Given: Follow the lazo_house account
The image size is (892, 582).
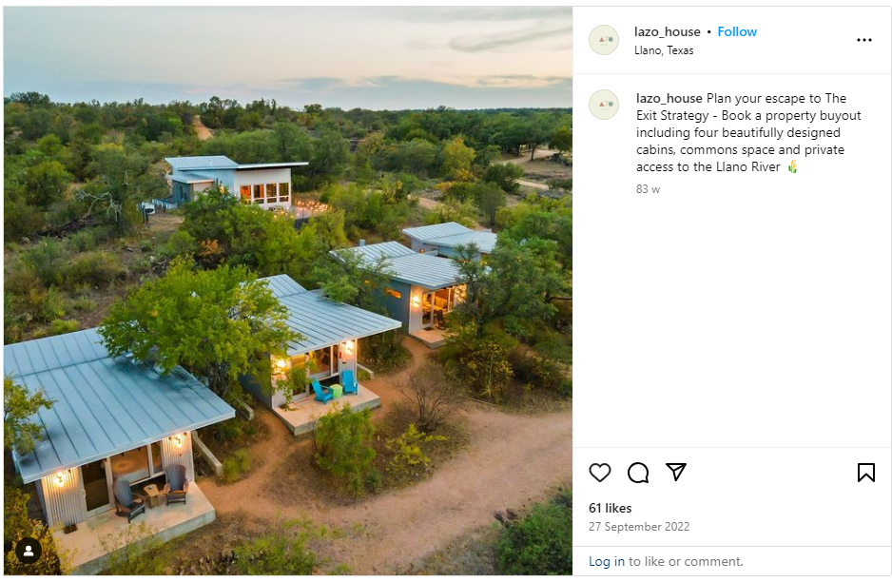Looking at the screenshot, I should pyautogui.click(x=737, y=31).
